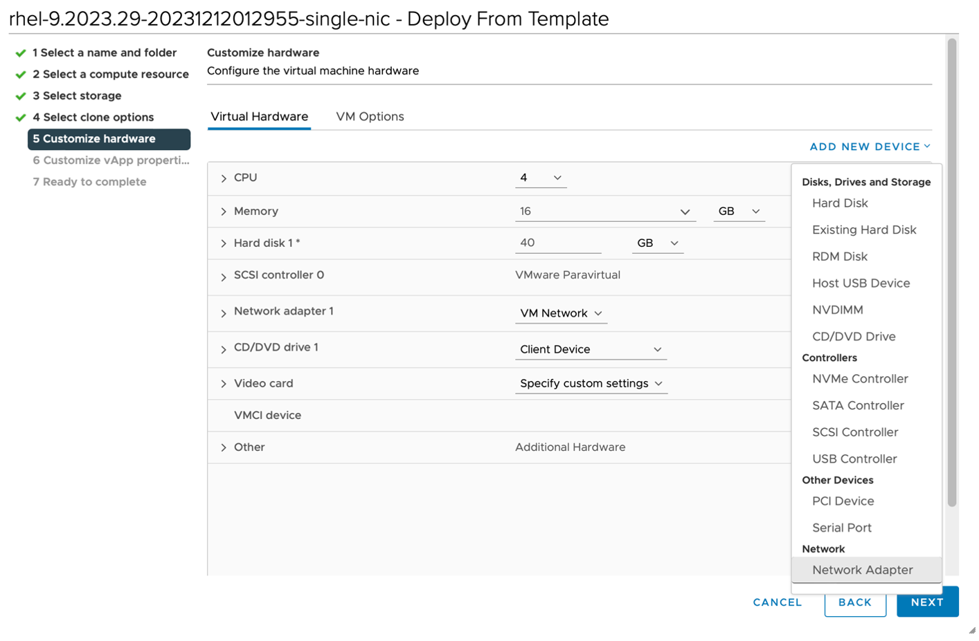The height and width of the screenshot is (641, 979).
Task: Select Network Adapter from the device menu
Action: click(x=863, y=570)
